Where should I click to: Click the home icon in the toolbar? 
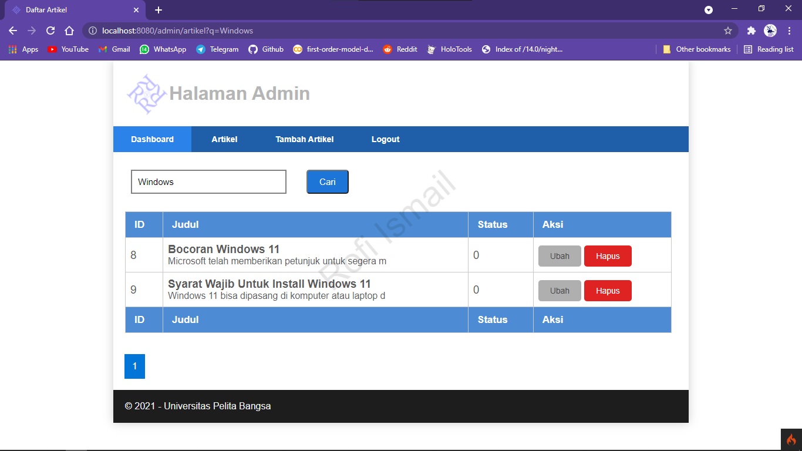tap(69, 31)
